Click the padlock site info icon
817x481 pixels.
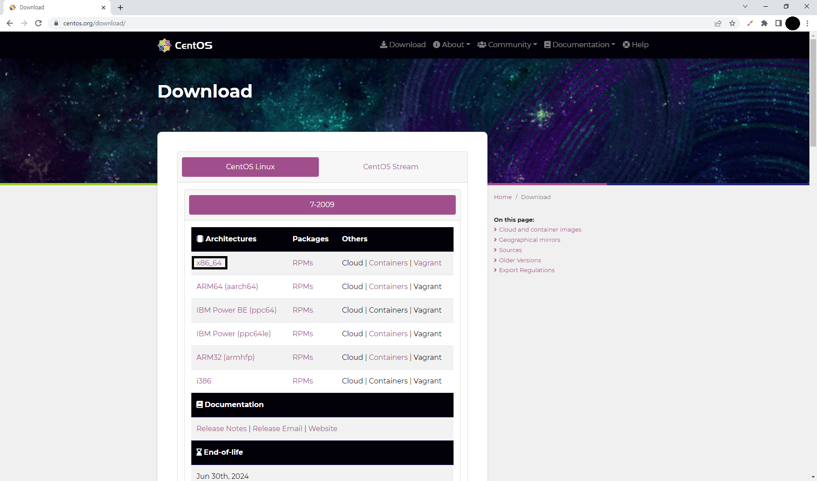[56, 23]
